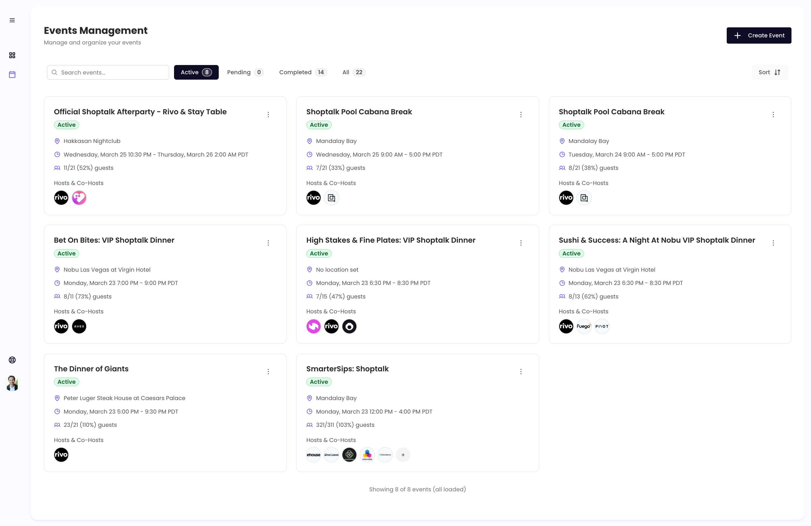811x526 pixels.
Task: Click 'Showing 8 of 8 events' footer text
Action: tap(417, 489)
